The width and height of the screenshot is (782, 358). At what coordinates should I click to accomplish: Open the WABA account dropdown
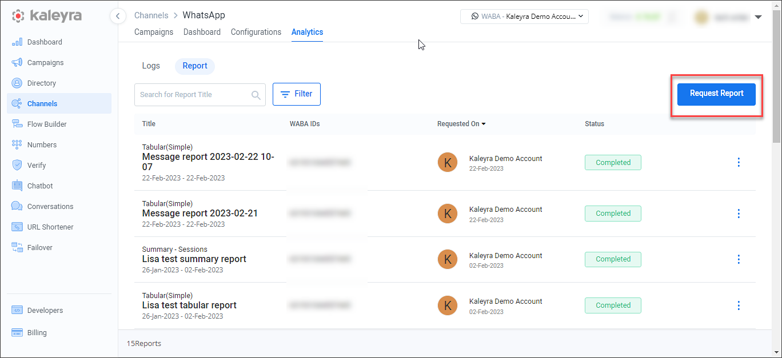524,17
